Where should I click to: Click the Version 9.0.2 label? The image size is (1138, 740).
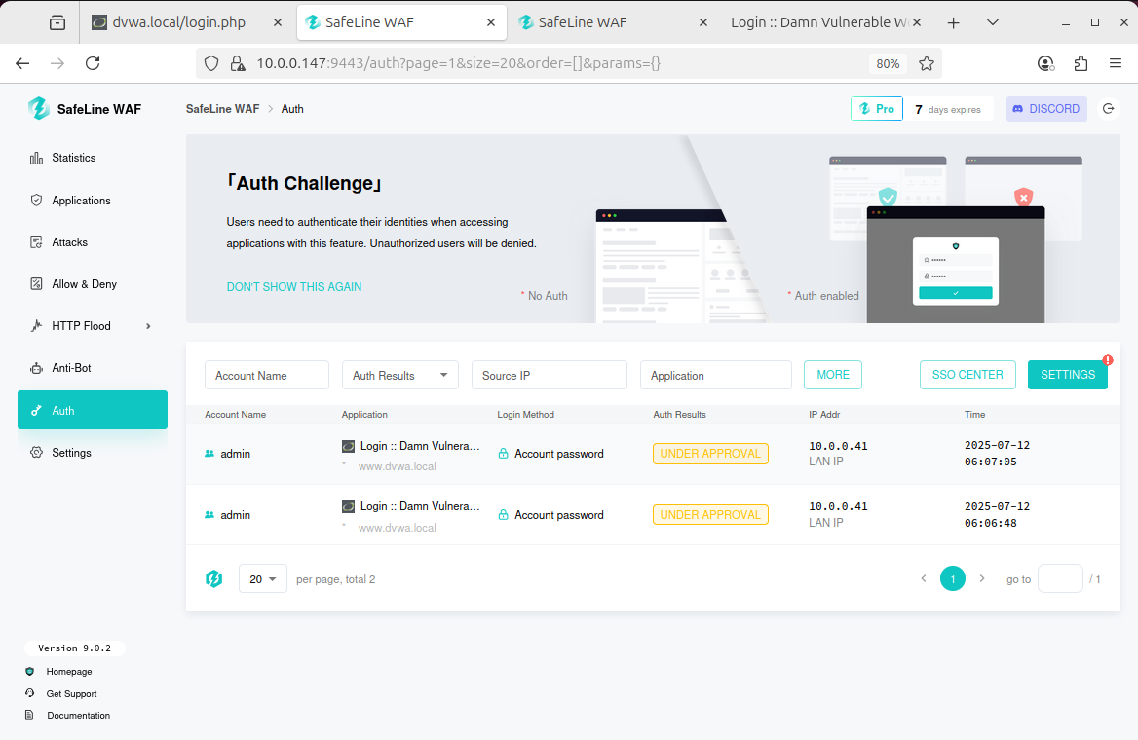pos(75,647)
